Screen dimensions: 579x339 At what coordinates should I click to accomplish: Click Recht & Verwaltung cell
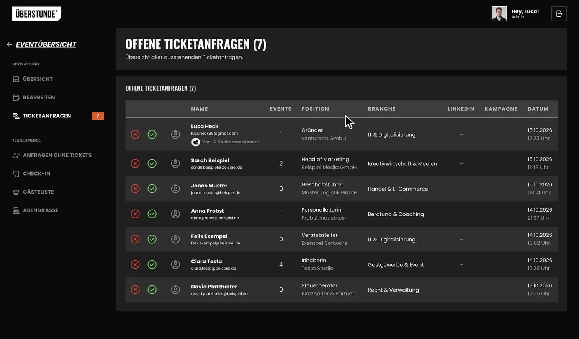click(393, 290)
